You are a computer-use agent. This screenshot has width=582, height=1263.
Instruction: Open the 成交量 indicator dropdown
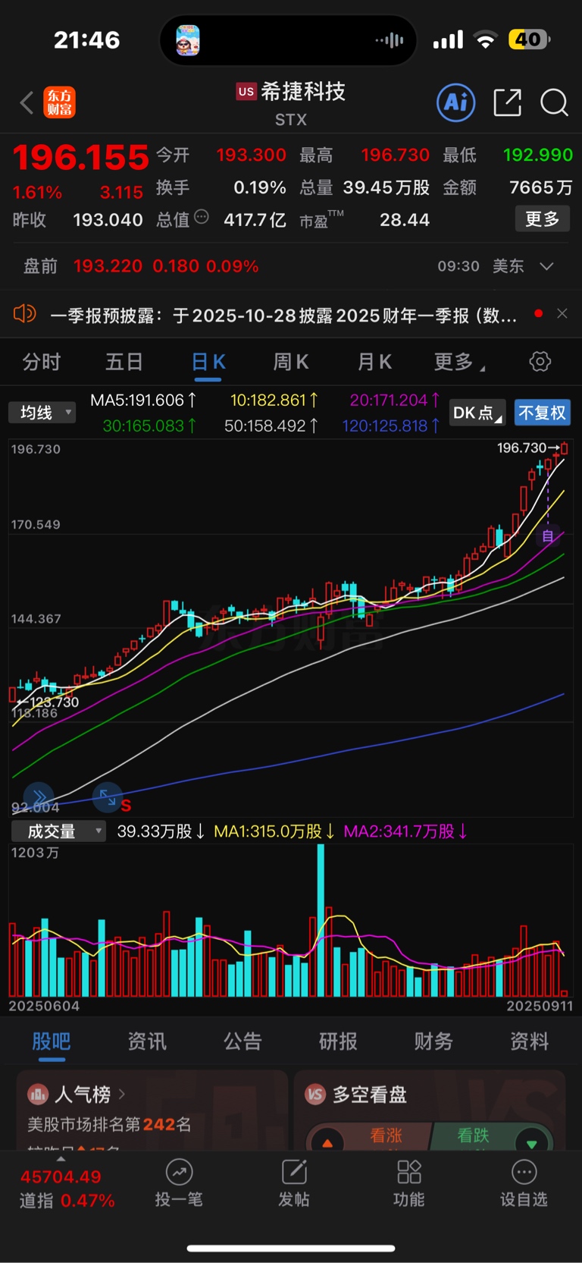pos(58,831)
